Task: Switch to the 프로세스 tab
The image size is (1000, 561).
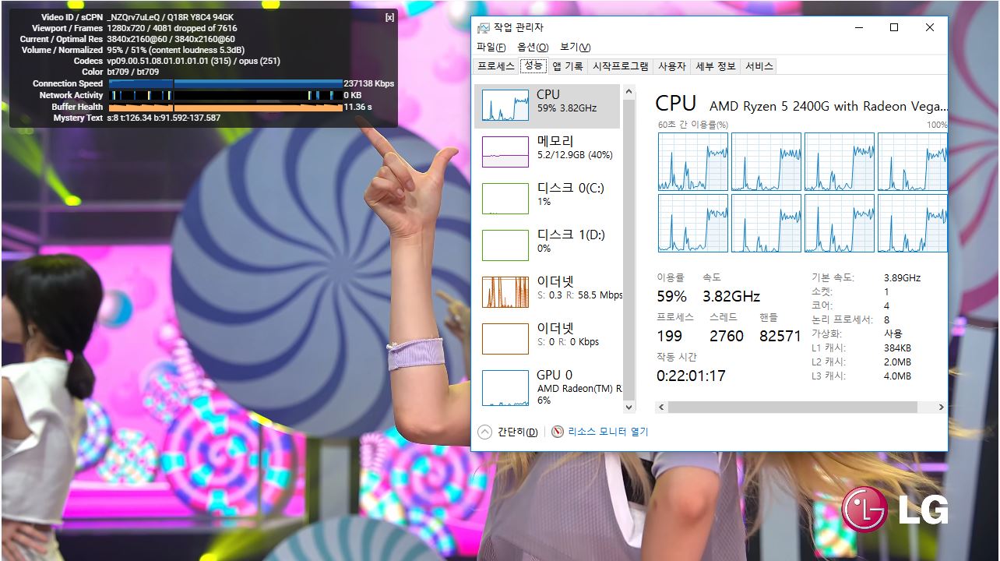Action: click(496, 66)
